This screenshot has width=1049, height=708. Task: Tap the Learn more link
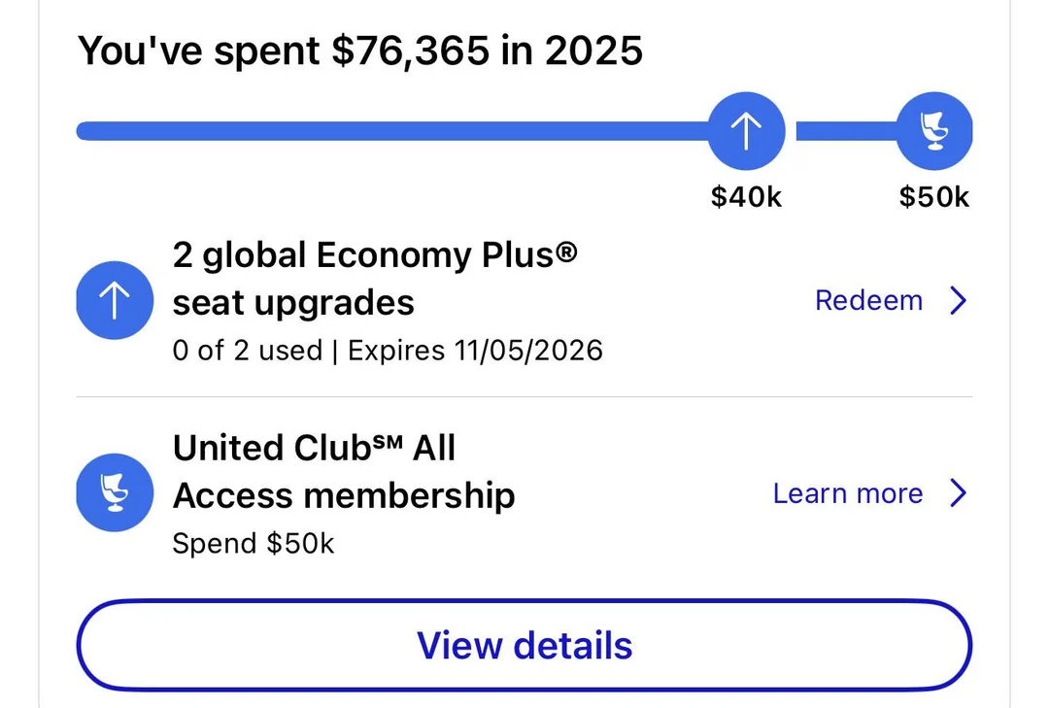click(847, 493)
